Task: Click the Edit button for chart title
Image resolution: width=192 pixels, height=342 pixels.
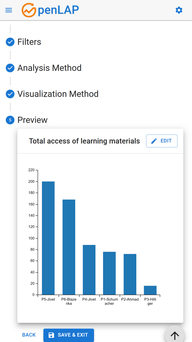Action: coord(162,141)
